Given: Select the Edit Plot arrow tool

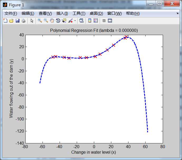Looking at the screenshot, I should tap(32, 21).
